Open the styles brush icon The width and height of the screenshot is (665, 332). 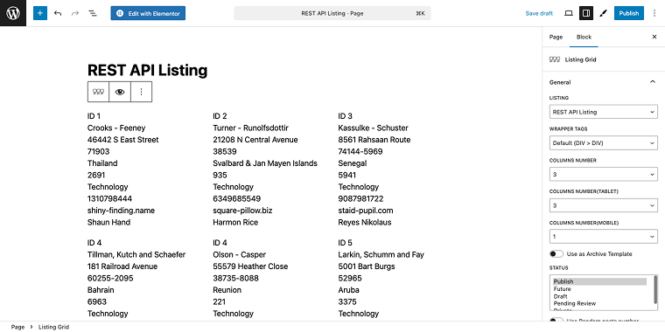[x=603, y=13]
